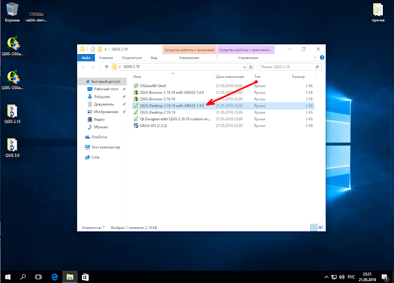
Task: Click the address bar path QGIS 2.18
Action: pyautogui.click(x=131, y=67)
